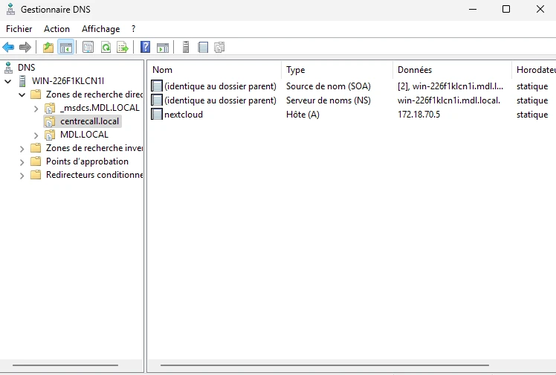Click folder icon of Zones de recherche inversée
The image size is (556, 375).
(x=36, y=148)
